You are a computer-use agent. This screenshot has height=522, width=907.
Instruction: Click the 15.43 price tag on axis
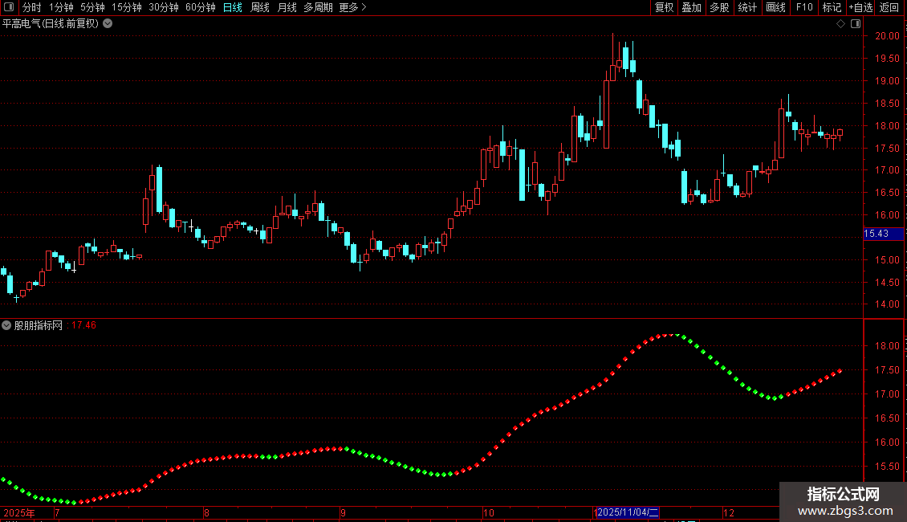pyautogui.click(x=883, y=234)
